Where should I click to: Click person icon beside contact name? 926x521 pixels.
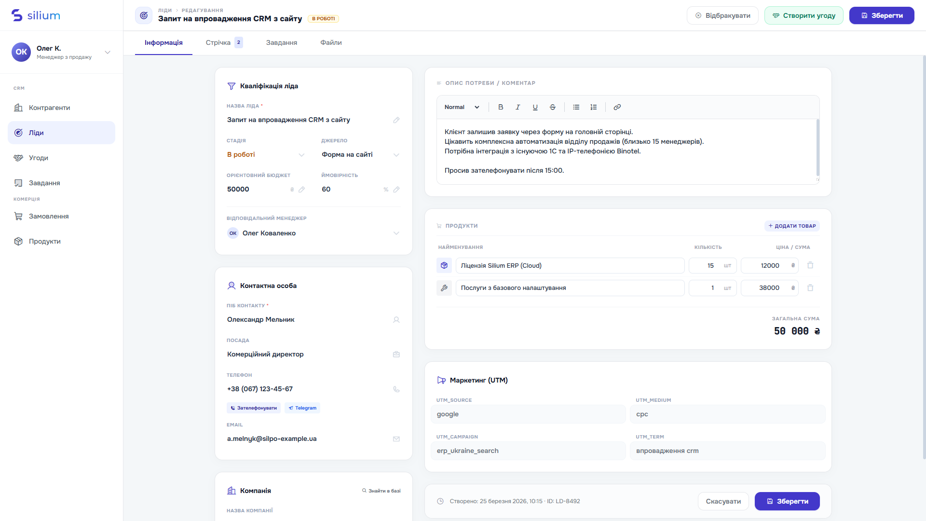pyautogui.click(x=396, y=320)
